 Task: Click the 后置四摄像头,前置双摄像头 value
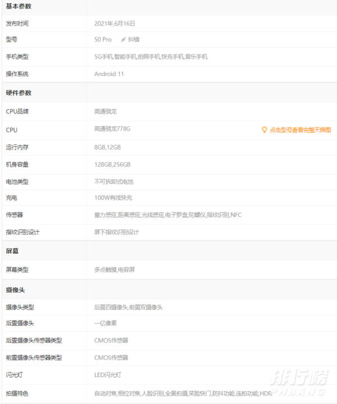128,307
